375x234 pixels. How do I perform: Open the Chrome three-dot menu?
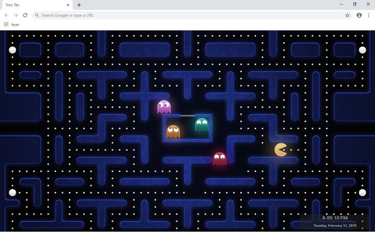coord(369,15)
